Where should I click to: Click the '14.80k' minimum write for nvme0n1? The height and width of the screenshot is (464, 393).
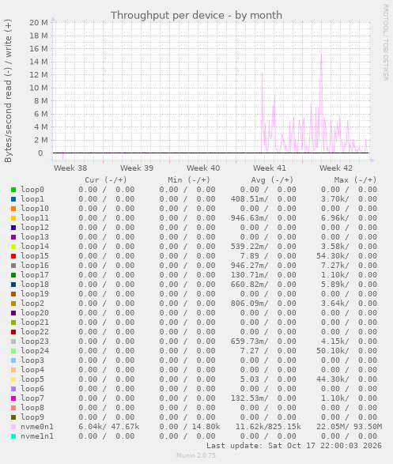click(x=206, y=427)
